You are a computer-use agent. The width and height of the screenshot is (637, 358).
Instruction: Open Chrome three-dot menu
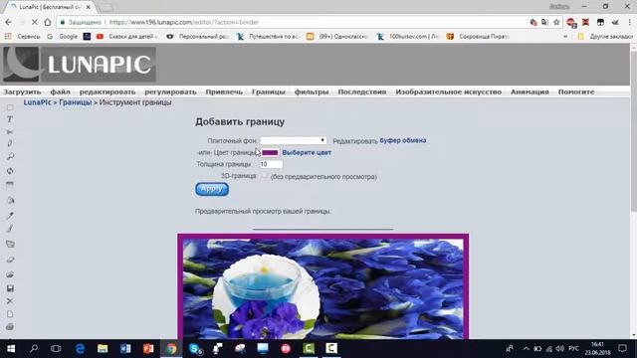click(x=629, y=22)
